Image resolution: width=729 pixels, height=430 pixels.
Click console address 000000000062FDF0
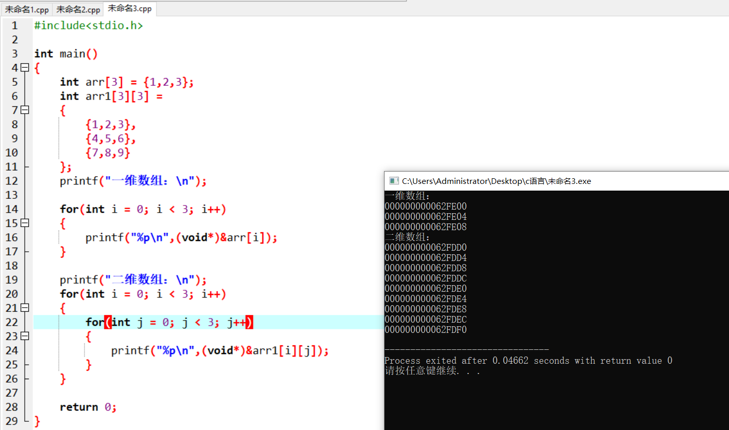(x=426, y=329)
